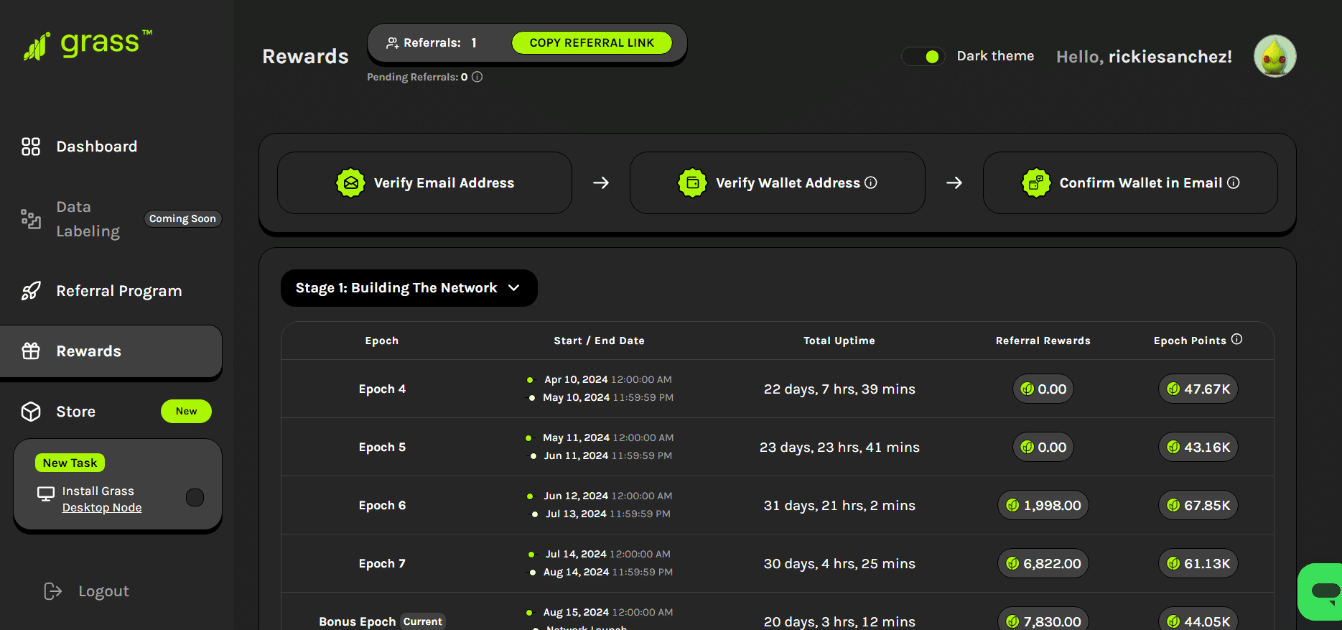This screenshot has width=1342, height=630.
Task: Click the Store box icon
Action: coord(31,412)
